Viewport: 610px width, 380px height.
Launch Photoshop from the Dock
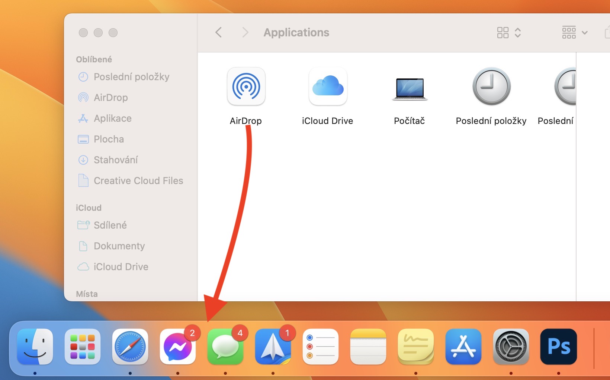pos(559,347)
